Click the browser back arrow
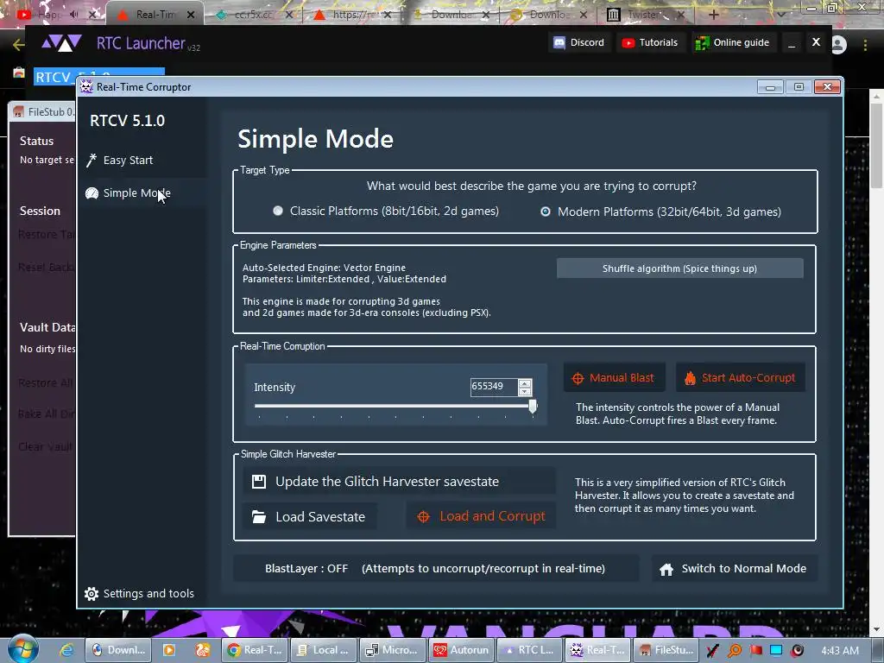 (x=18, y=45)
